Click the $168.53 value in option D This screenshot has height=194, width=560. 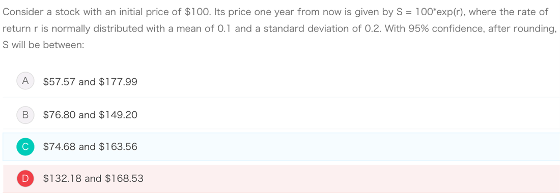[124, 178]
